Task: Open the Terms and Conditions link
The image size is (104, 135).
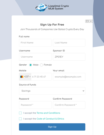Action: 48,113
